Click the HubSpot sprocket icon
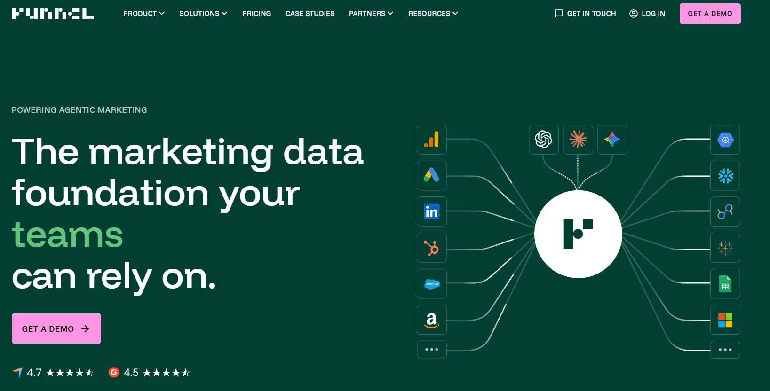The image size is (770, 391). [x=432, y=248]
